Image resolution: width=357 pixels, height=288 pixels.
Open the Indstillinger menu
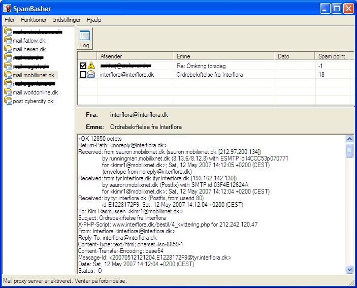(x=67, y=20)
